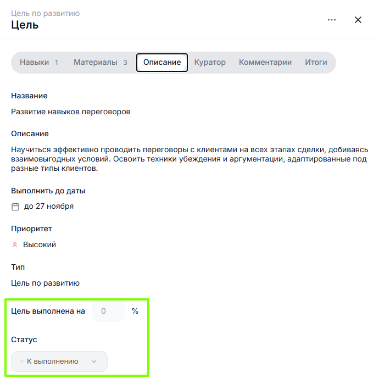Click the calendar icon by deadline

click(15, 207)
